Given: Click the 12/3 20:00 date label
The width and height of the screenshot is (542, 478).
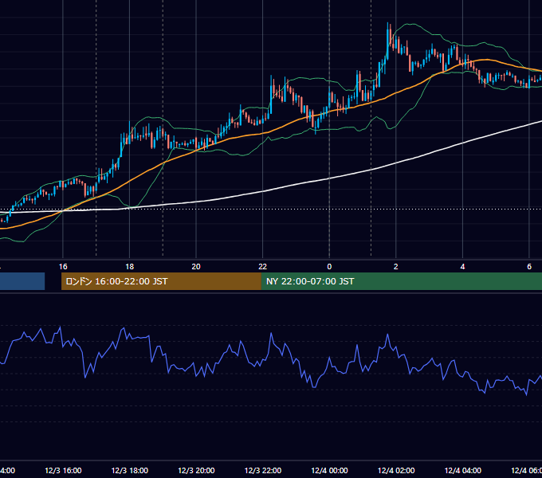Looking at the screenshot, I should click(196, 471).
